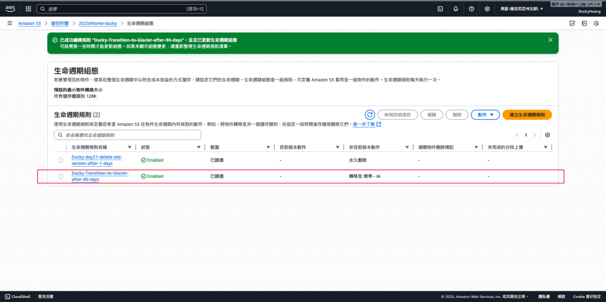The height and width of the screenshot is (302, 606).
Task: Open Cookie 喜好設定 footer link
Action: [586, 297]
